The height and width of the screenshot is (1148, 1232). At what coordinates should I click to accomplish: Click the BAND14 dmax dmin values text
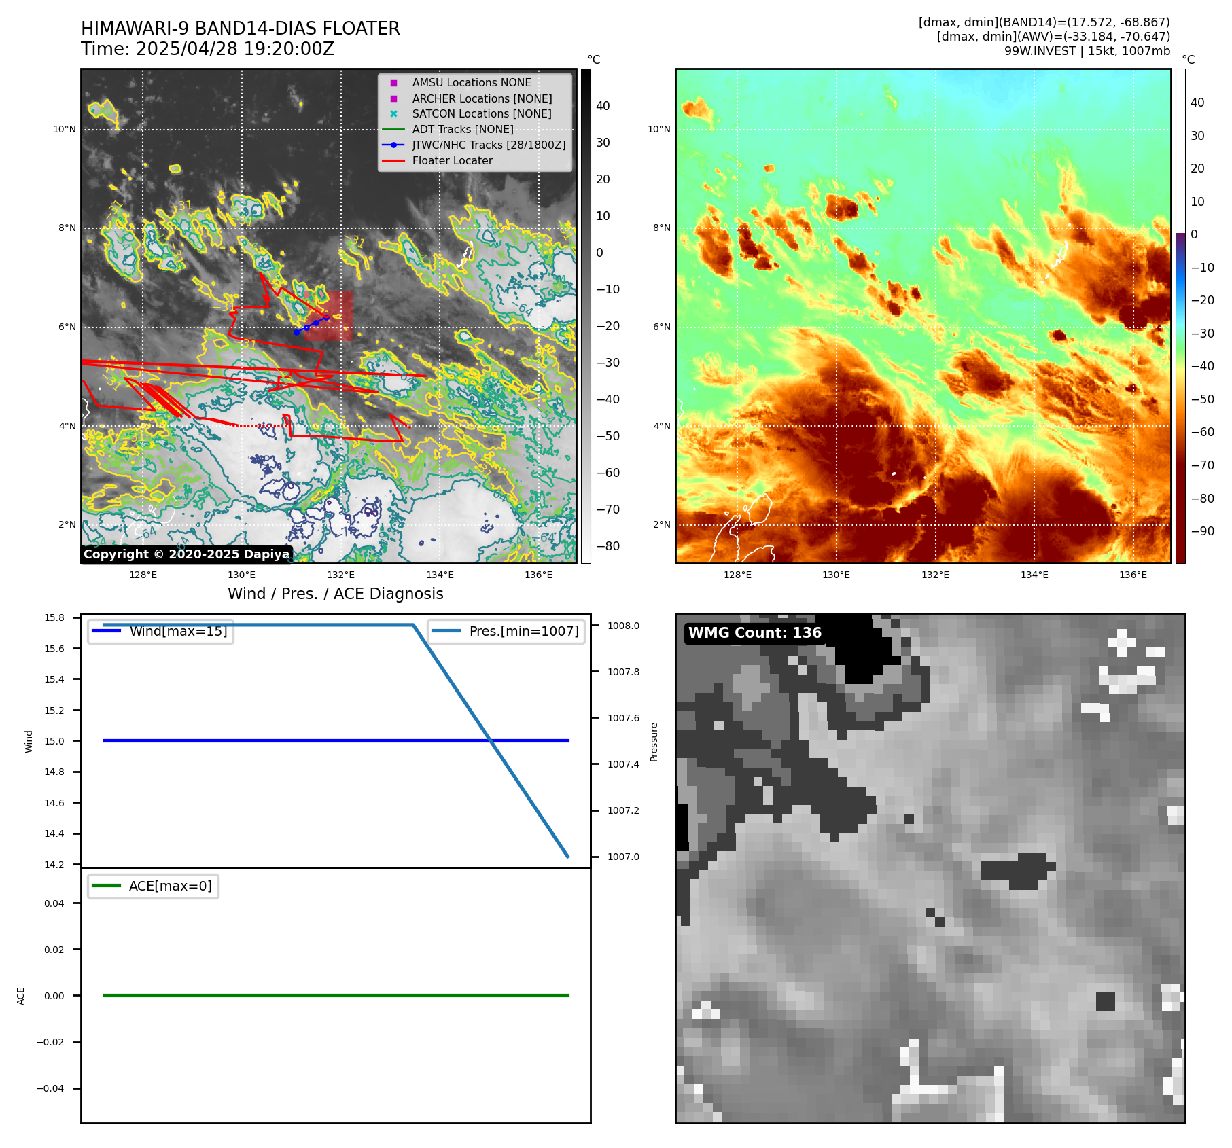[x=1044, y=22]
